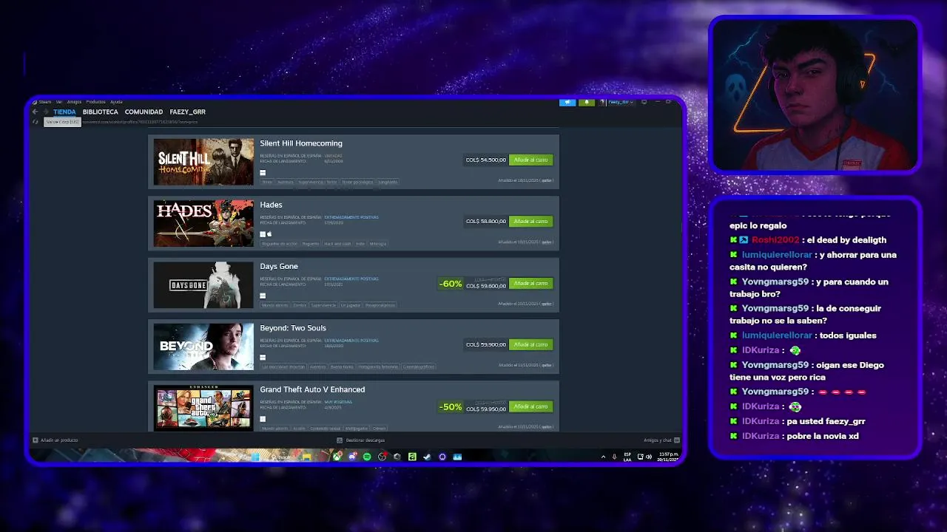Image resolution: width=947 pixels, height=532 pixels.
Task: Click the Silent Hill Homecoming title
Action: tap(301, 143)
